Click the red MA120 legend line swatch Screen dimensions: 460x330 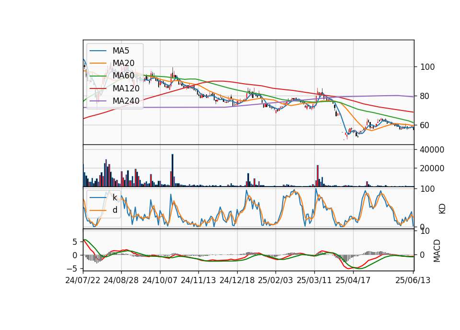[x=98, y=88]
